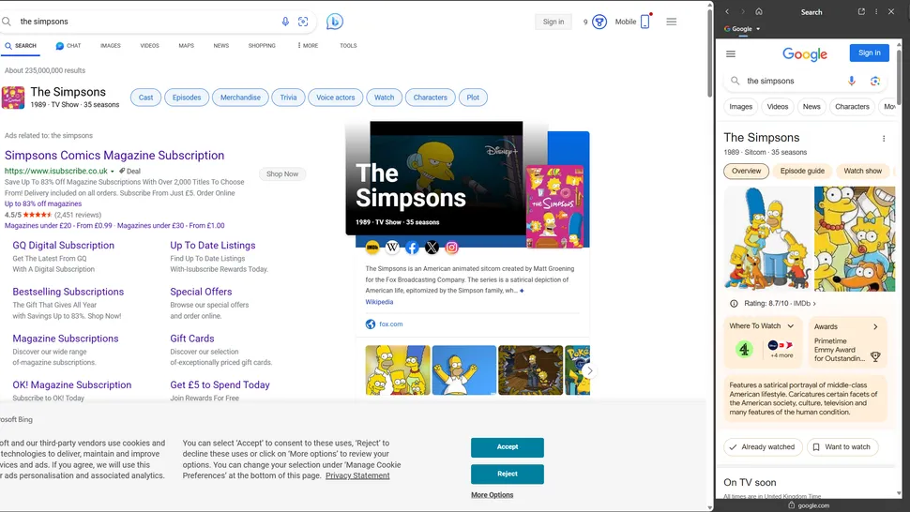Image resolution: width=910 pixels, height=512 pixels.
Task: Open Google hamburger menu in side panel
Action: tap(731, 54)
